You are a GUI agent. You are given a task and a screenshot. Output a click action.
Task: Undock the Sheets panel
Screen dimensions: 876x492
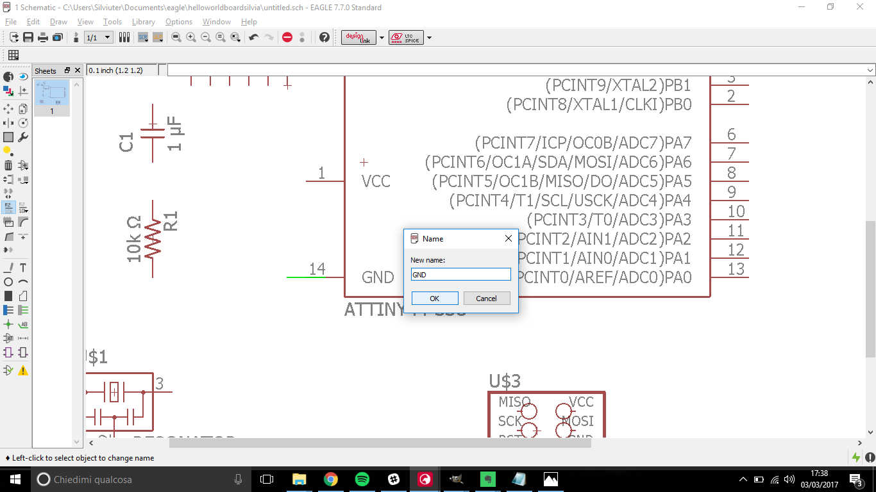pos(67,70)
